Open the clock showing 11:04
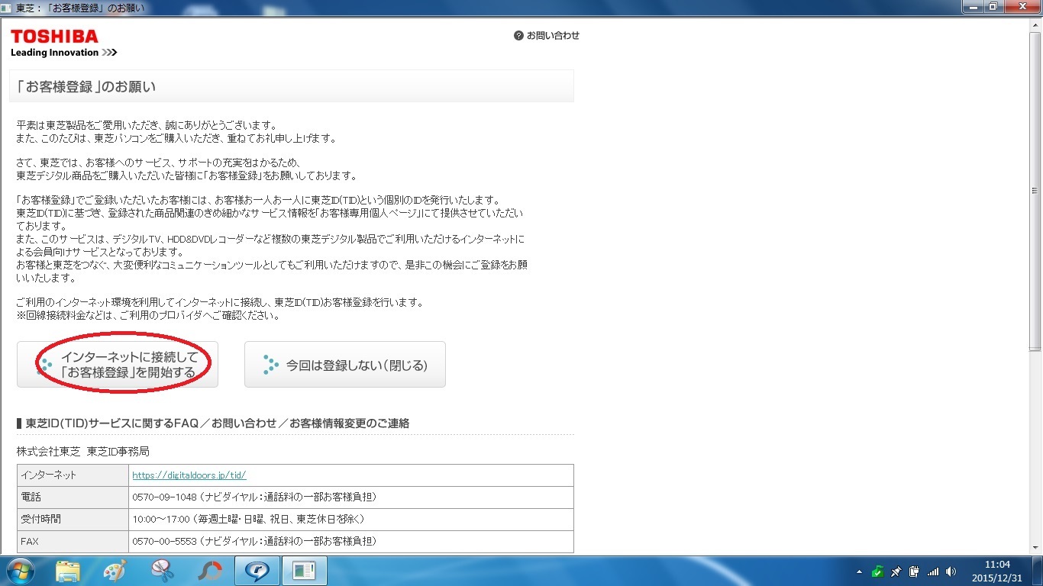This screenshot has height=586, width=1043. 999,571
